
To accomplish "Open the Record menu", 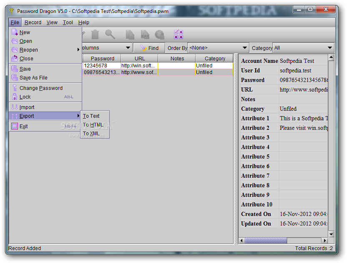I will (x=33, y=22).
